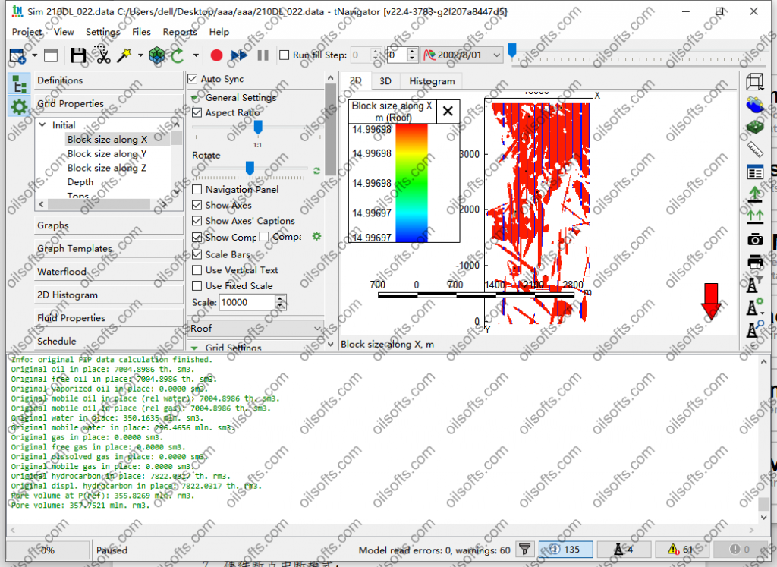Image resolution: width=777 pixels, height=567 pixels.
Task: Toggle the Show Axes' Captions checkbox
Action: pyautogui.click(x=197, y=221)
